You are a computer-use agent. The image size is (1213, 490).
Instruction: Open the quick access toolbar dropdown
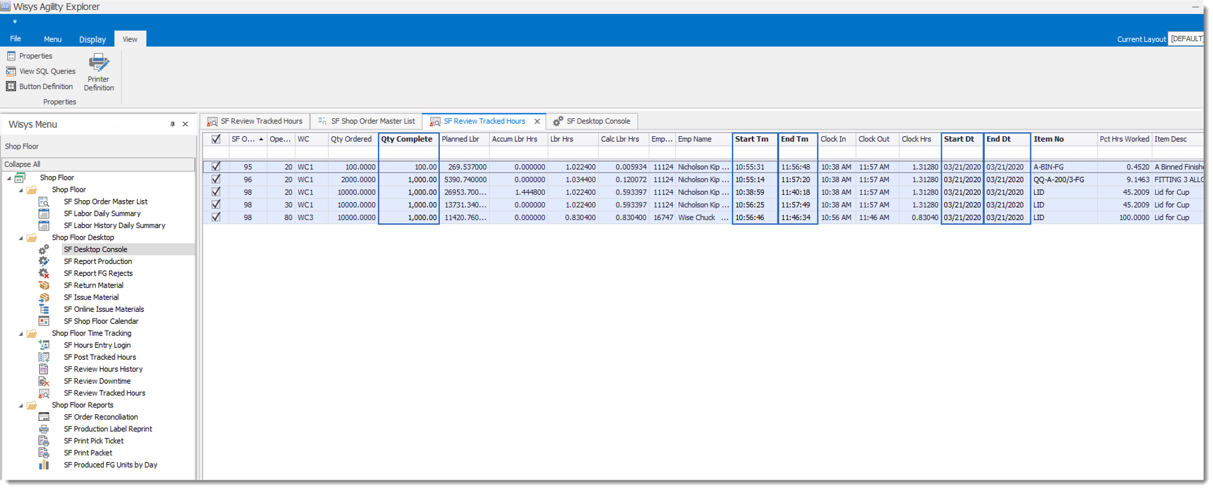(15, 22)
